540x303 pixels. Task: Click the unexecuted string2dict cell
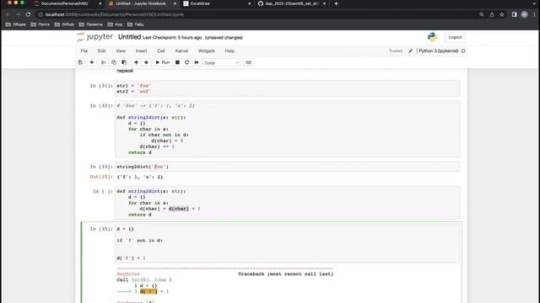click(x=287, y=203)
